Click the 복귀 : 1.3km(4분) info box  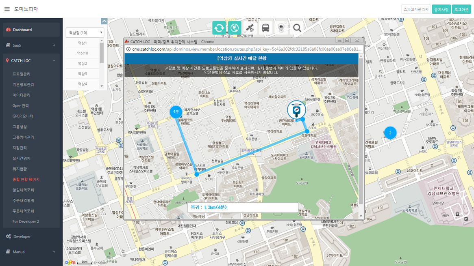243,208
